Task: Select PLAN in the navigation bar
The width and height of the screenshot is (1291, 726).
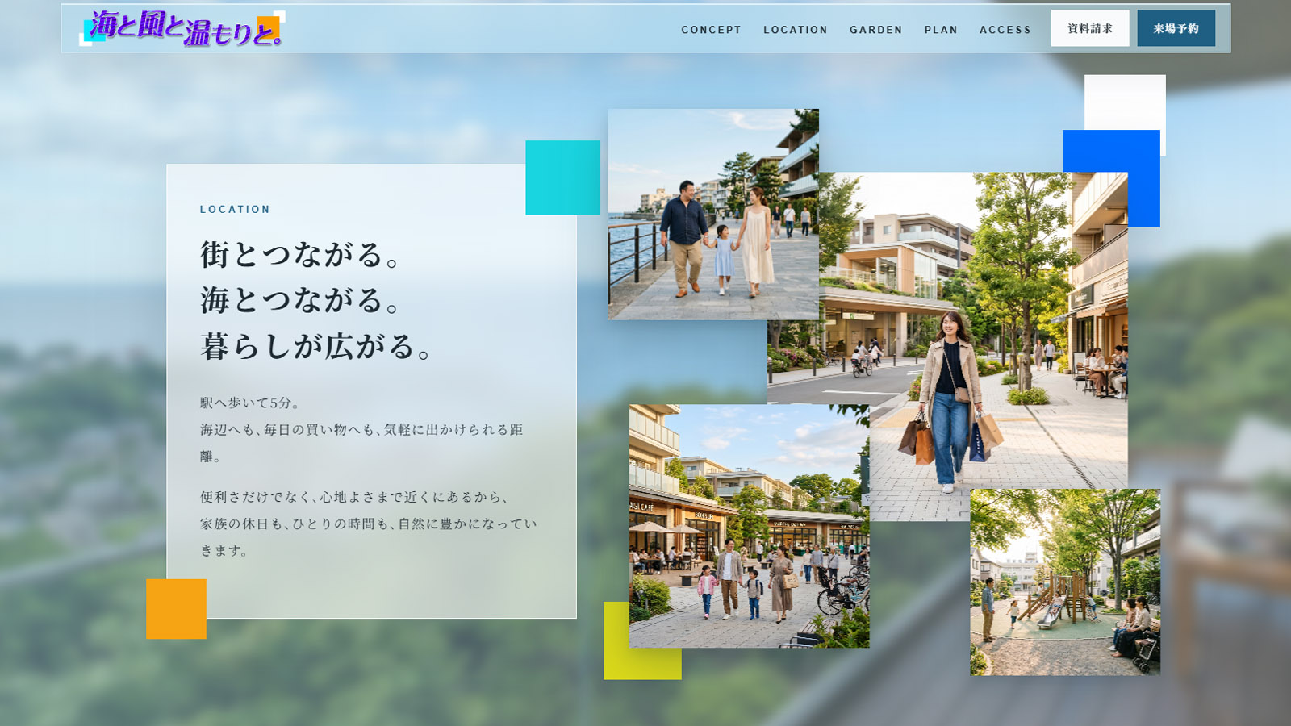Action: (x=941, y=30)
